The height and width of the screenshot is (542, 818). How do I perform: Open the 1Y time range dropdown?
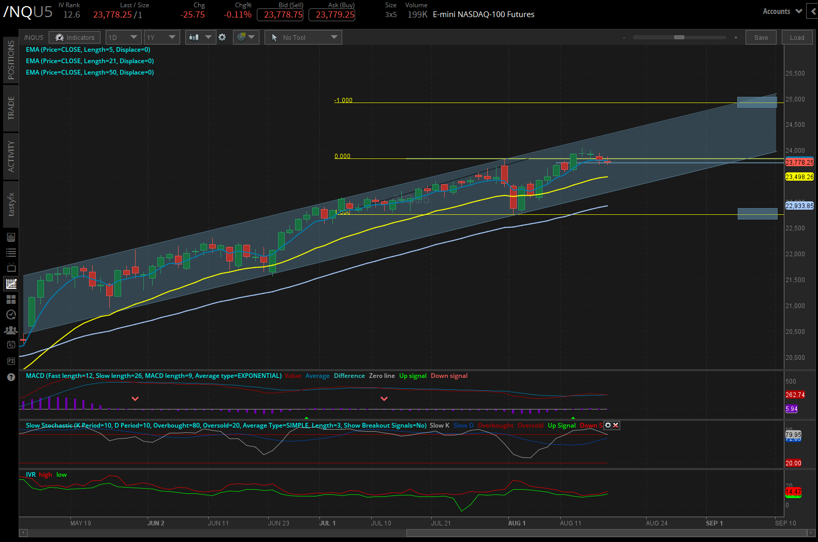pos(162,37)
